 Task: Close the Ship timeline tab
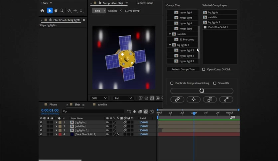coord(67,105)
